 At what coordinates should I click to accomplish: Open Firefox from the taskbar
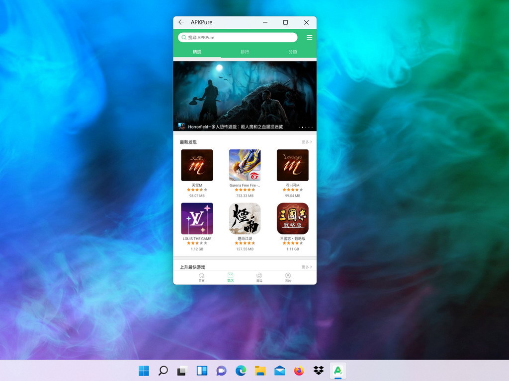tap(299, 371)
